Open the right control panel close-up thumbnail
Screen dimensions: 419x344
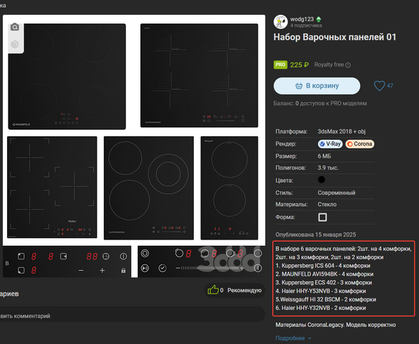(202, 262)
